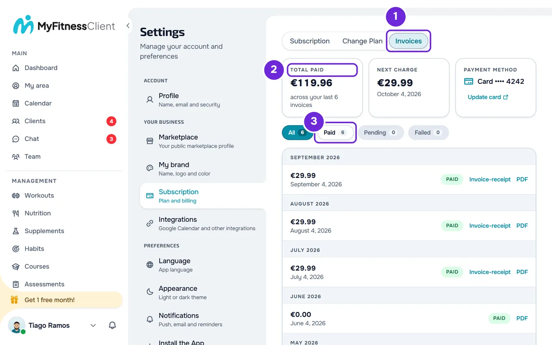Open the Chat bubble icon
552x345 pixels.
coord(16,139)
